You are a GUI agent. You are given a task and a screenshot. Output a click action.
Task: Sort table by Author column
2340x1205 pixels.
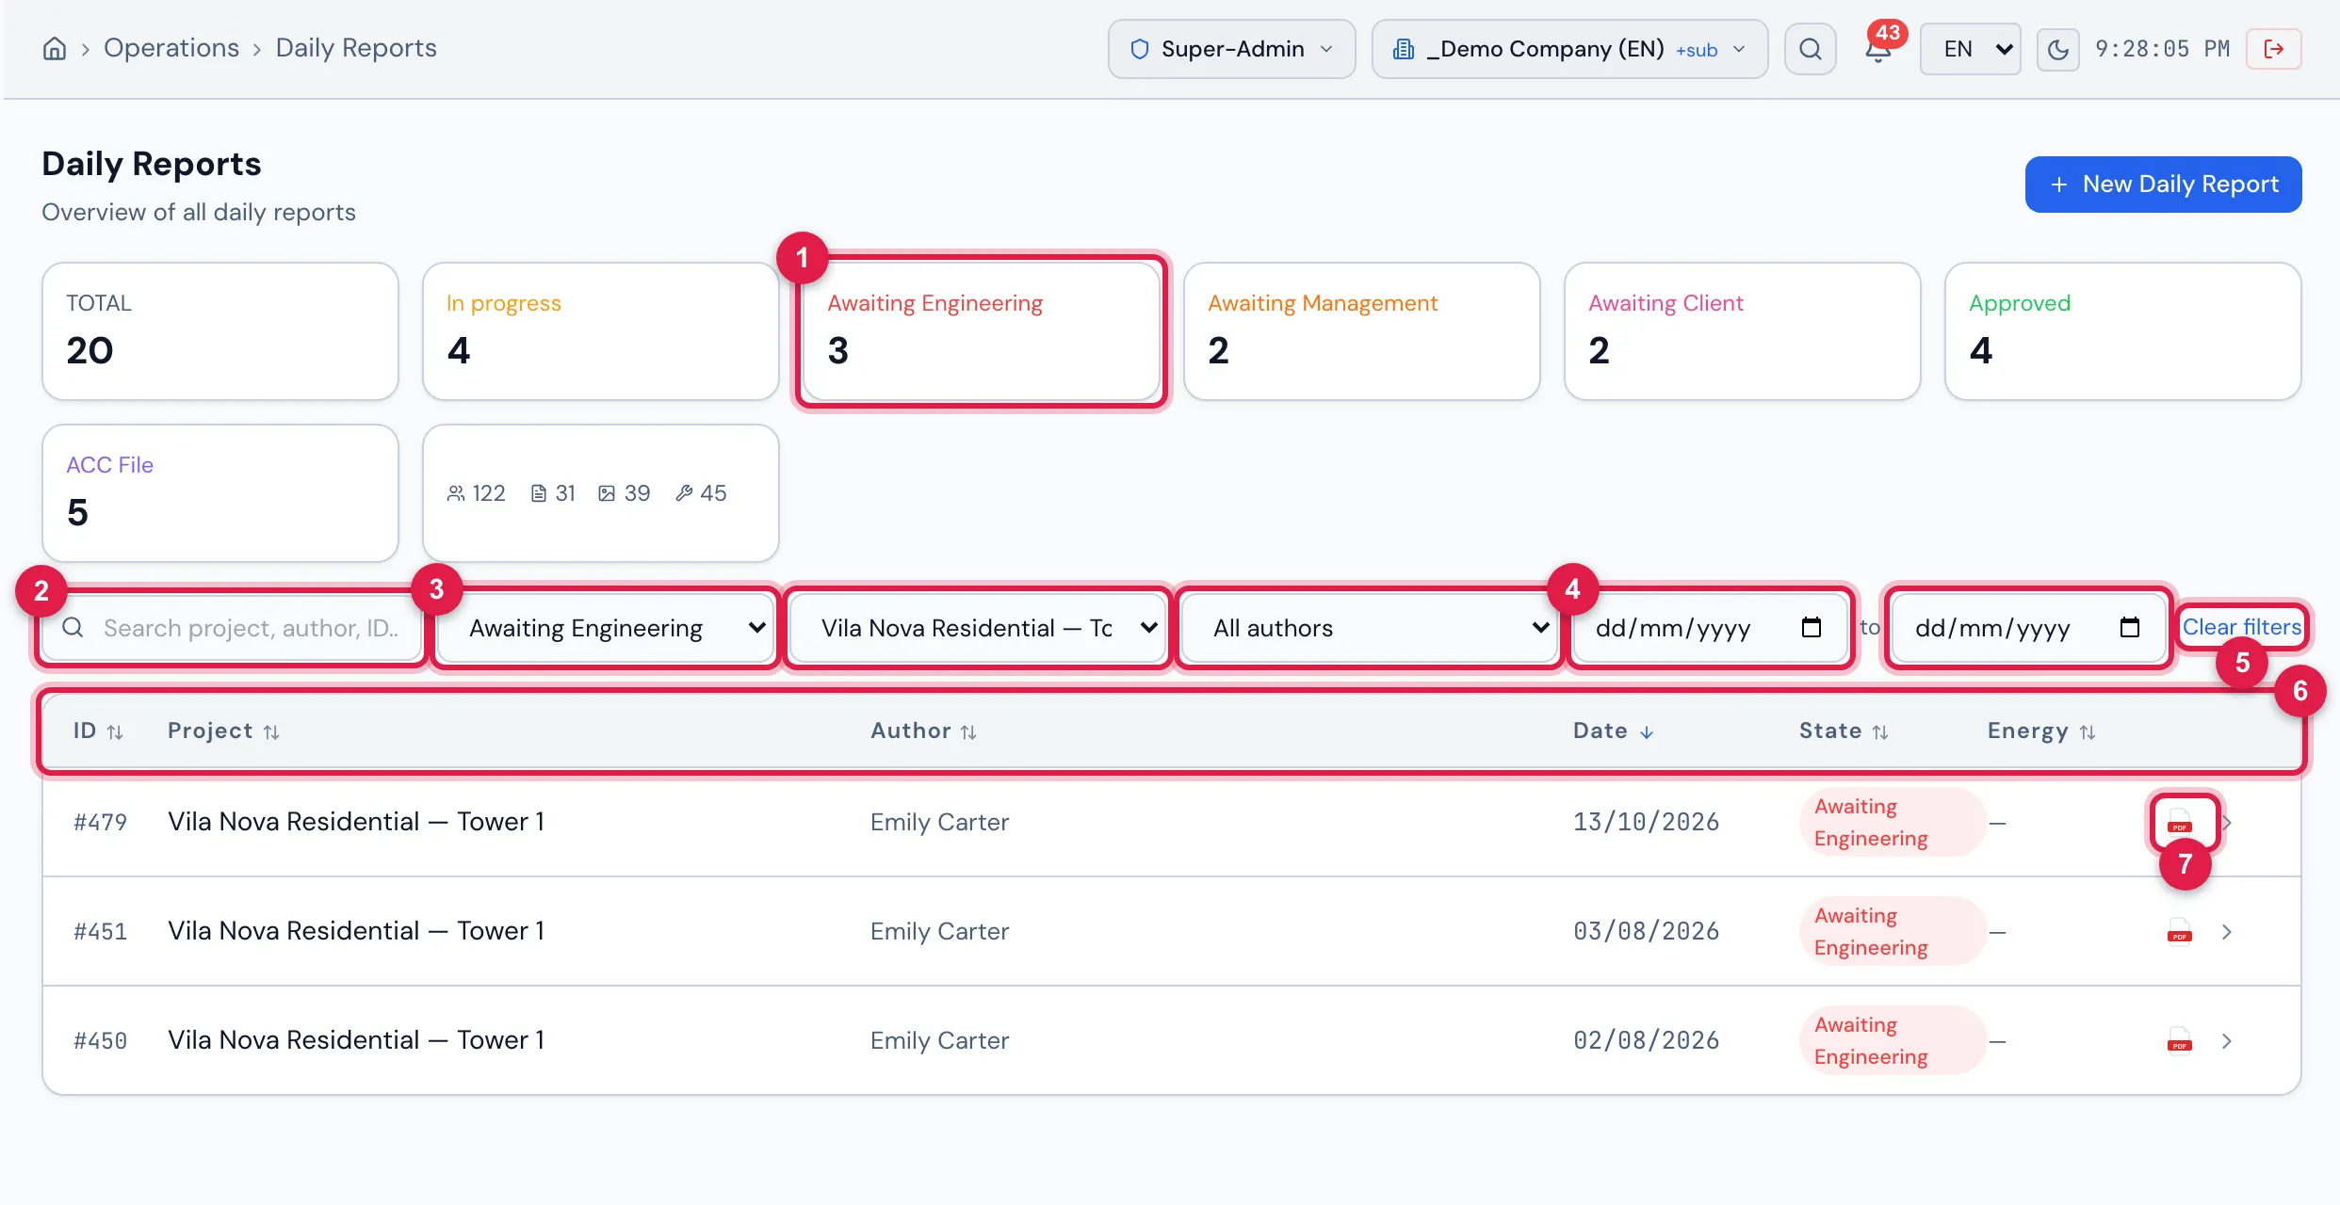coord(923,731)
